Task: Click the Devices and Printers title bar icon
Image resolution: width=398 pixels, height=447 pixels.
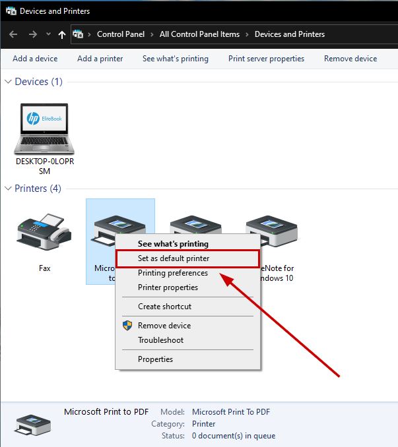Action: tap(11, 11)
